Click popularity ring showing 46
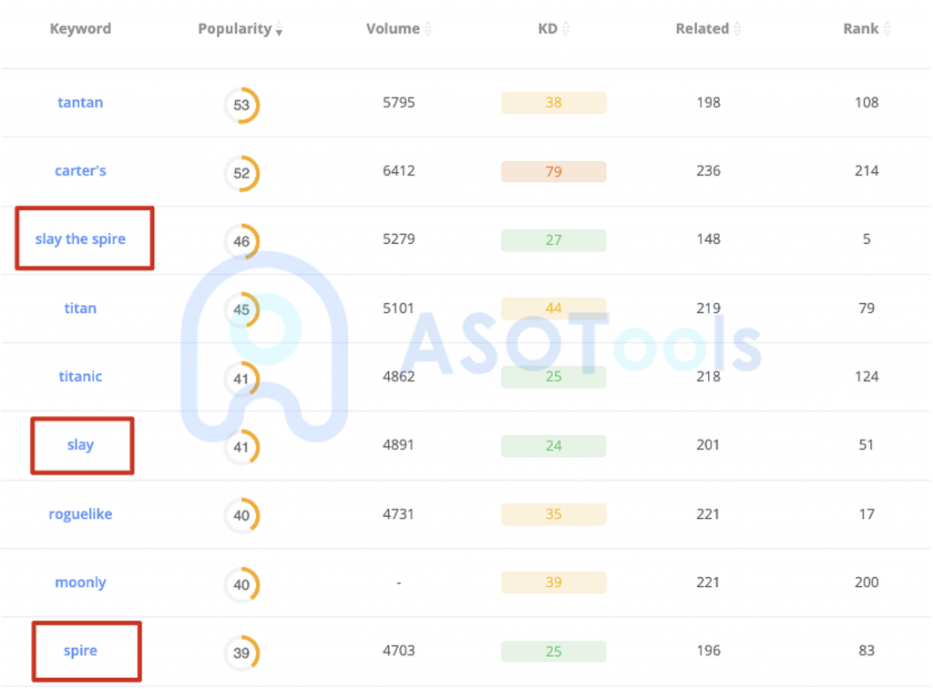 pos(241,241)
